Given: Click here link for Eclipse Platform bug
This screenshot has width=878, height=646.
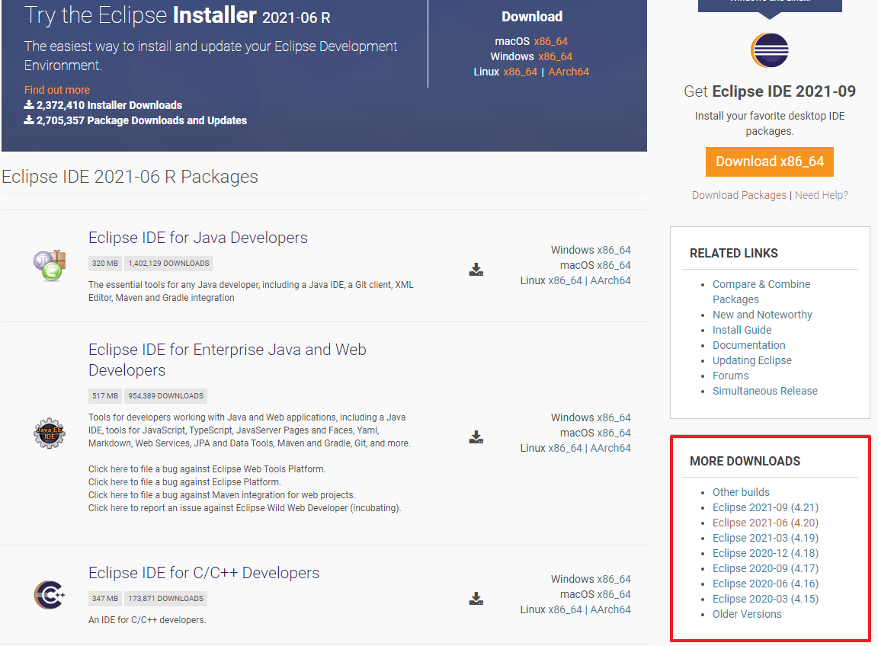Looking at the screenshot, I should coord(119,482).
